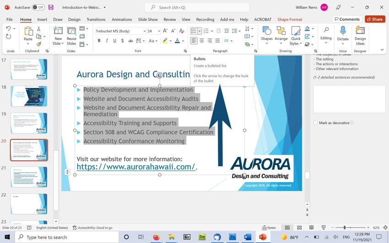Open the Paste options dropdown arrow
Image resolution: width=389 pixels, height=243 pixels.
click(x=28, y=44)
